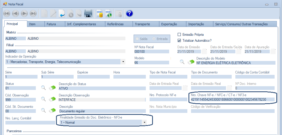Click the floppy disk save icon
Viewport: 282px width, 135px height.
88,13
